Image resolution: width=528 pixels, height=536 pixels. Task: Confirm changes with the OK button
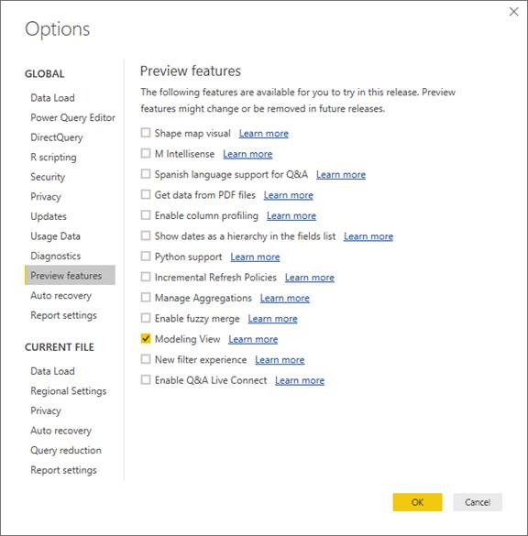pyautogui.click(x=417, y=502)
